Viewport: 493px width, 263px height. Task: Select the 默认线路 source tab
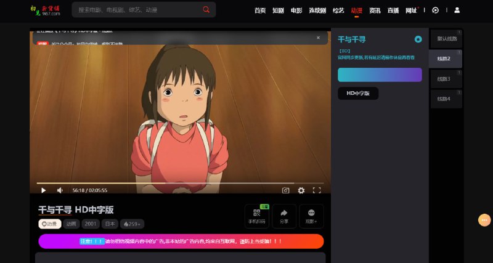pyautogui.click(x=445, y=39)
